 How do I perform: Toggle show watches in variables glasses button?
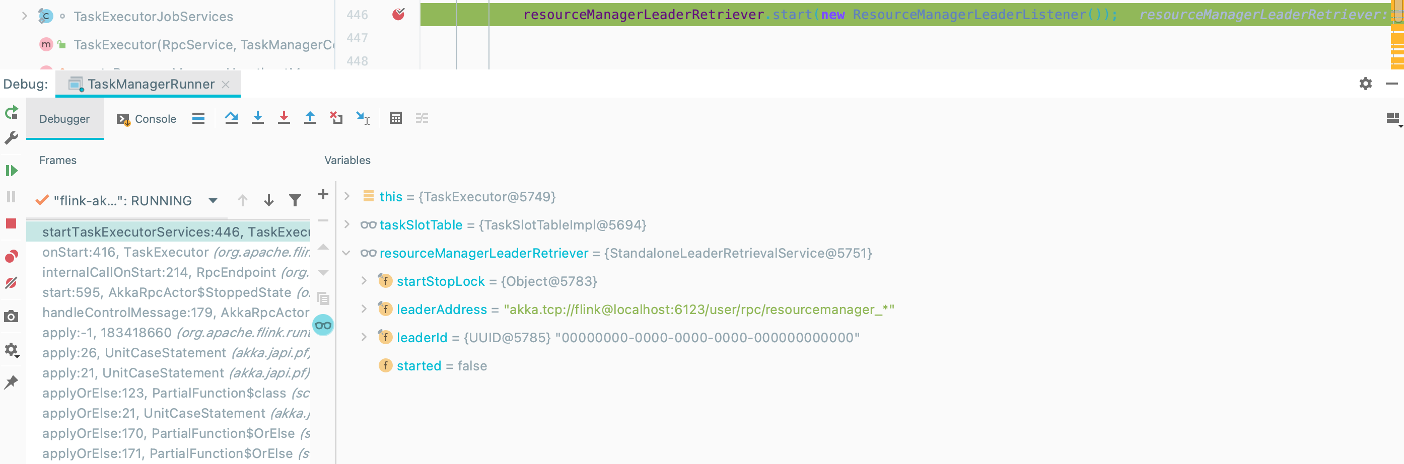point(323,325)
